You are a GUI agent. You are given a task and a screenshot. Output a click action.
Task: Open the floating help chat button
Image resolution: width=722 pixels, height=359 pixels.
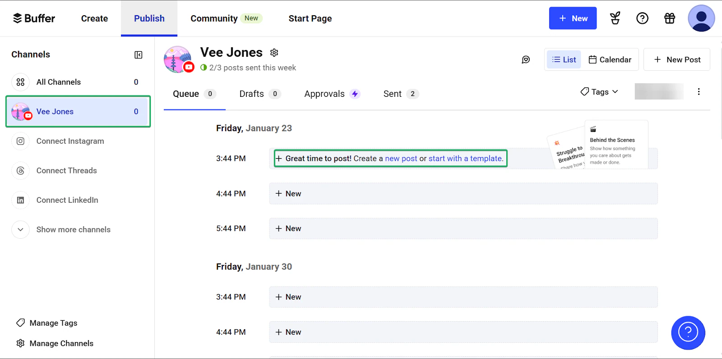(x=688, y=333)
